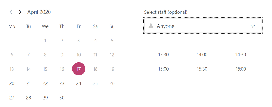
Task: Select April 27 date
Action: pyautogui.click(x=12, y=98)
